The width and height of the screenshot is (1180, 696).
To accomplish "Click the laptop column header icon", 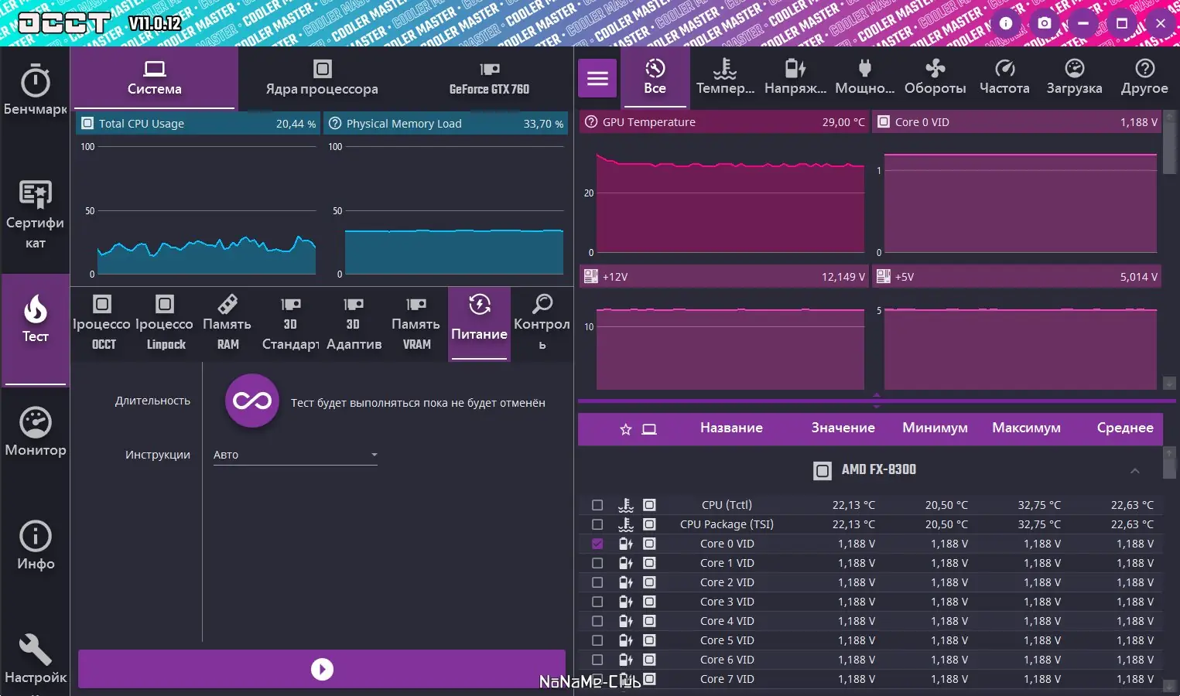I will 649,429.
